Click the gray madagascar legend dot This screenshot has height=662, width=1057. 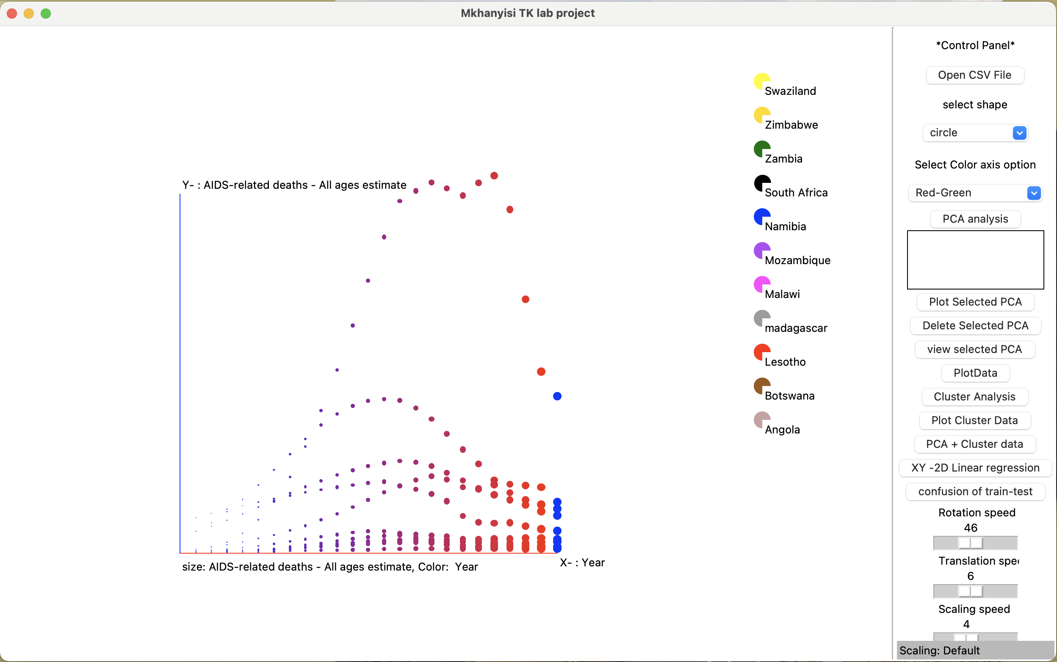click(761, 318)
